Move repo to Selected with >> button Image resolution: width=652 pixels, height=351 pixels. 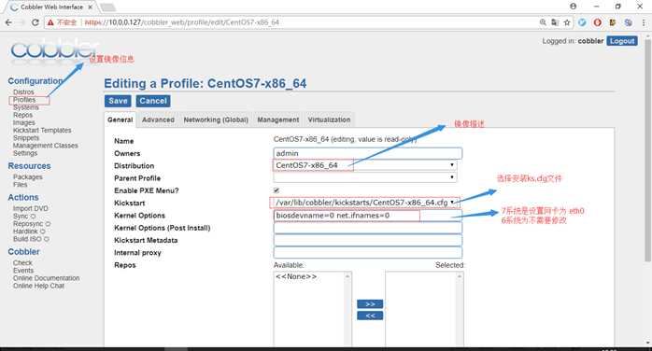[370, 304]
